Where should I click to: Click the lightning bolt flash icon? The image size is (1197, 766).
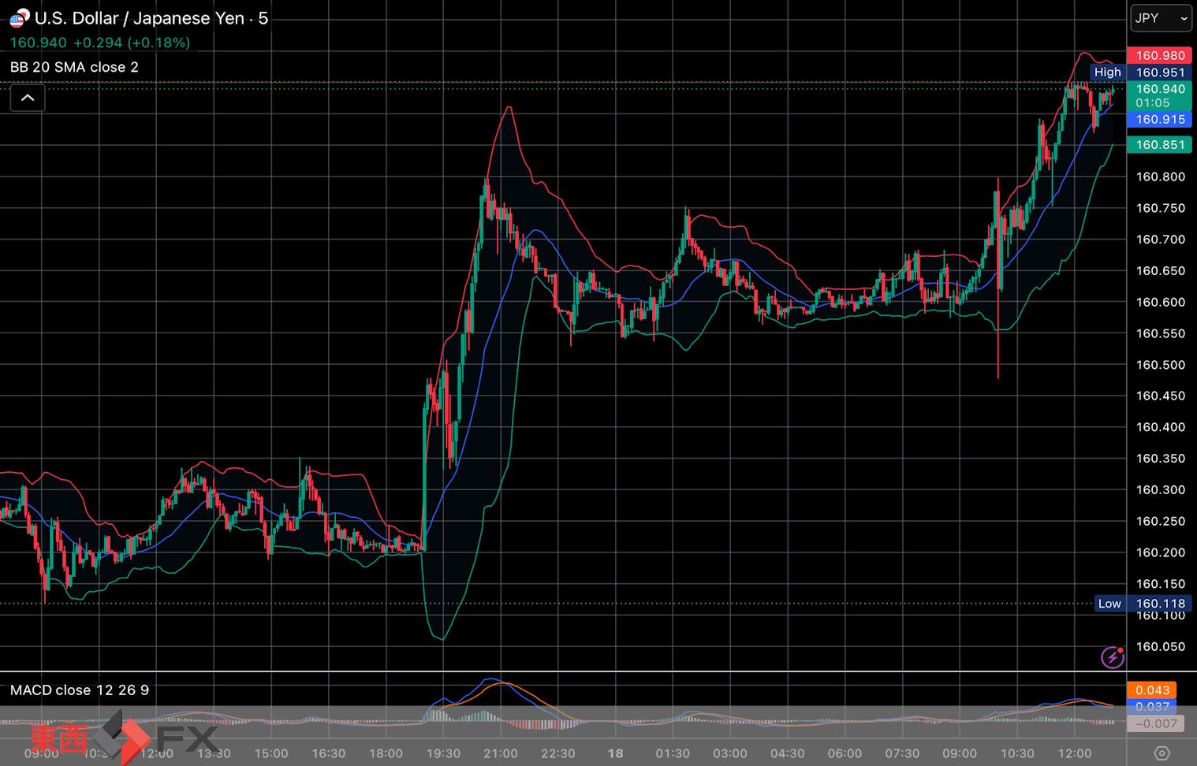coord(1112,657)
